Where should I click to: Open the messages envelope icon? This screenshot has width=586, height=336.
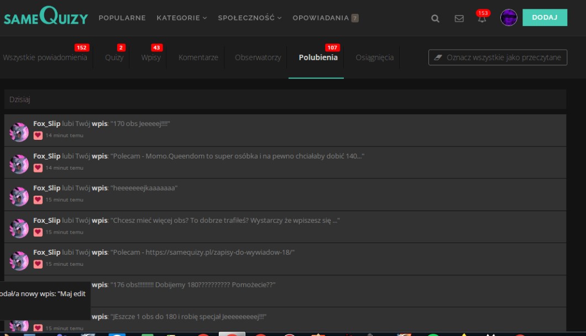459,18
